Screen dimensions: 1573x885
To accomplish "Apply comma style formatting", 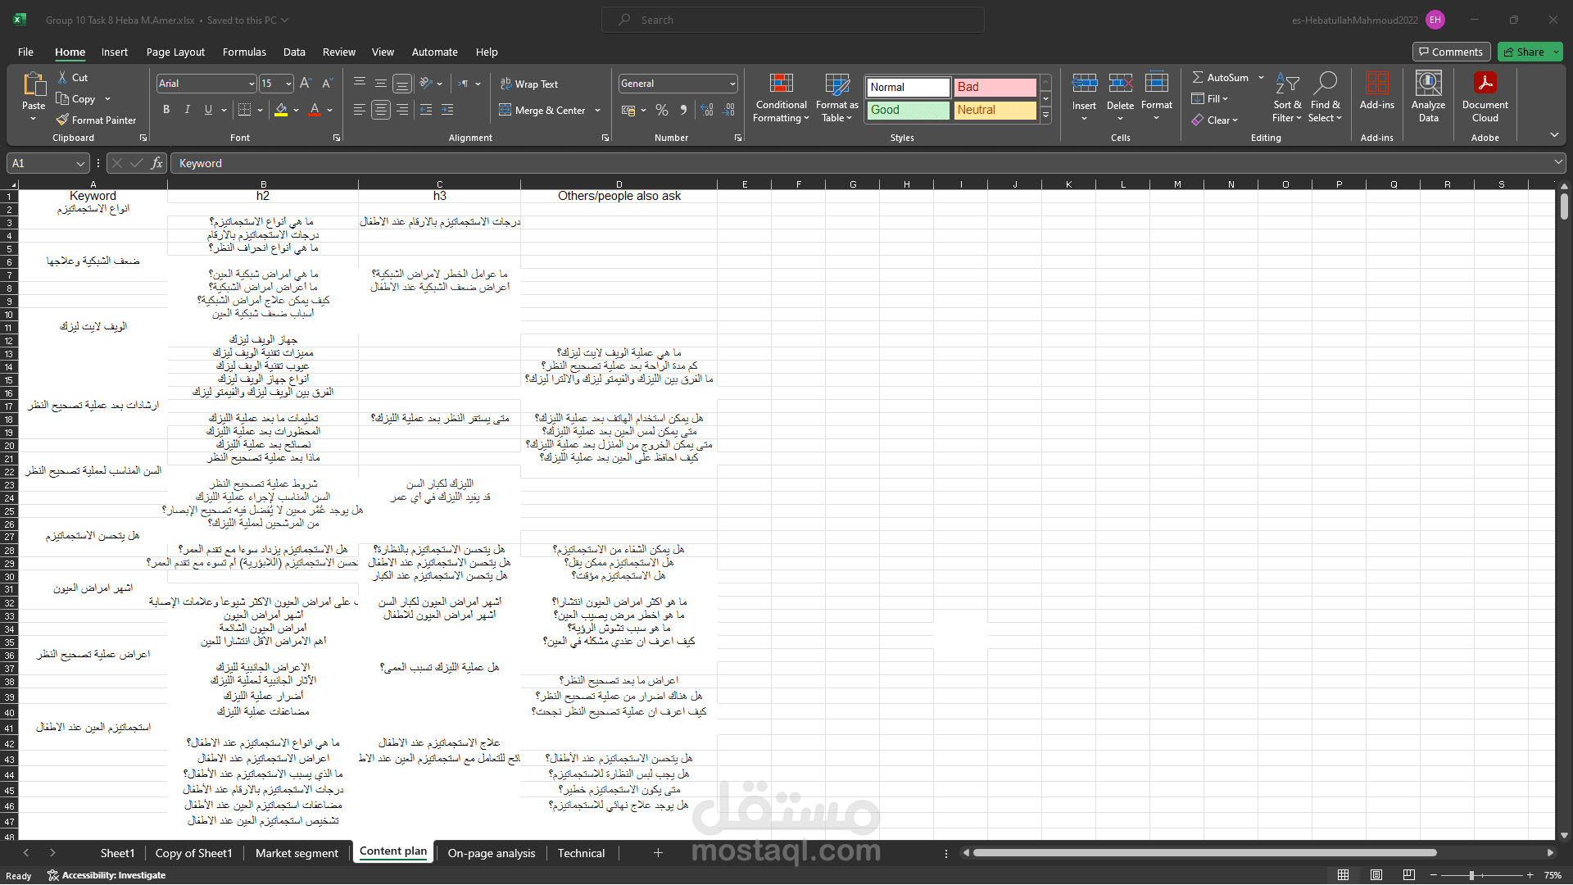I will click(683, 110).
